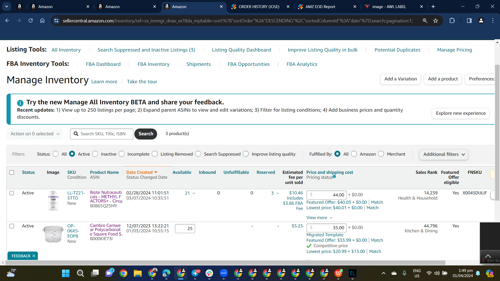This screenshot has height=281, width=500.
Task: Click the Search button
Action: 146,134
